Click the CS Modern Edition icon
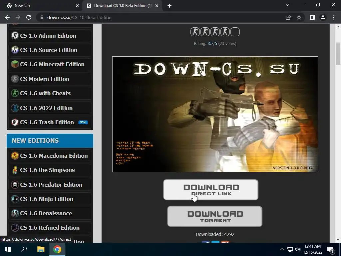 (15, 79)
